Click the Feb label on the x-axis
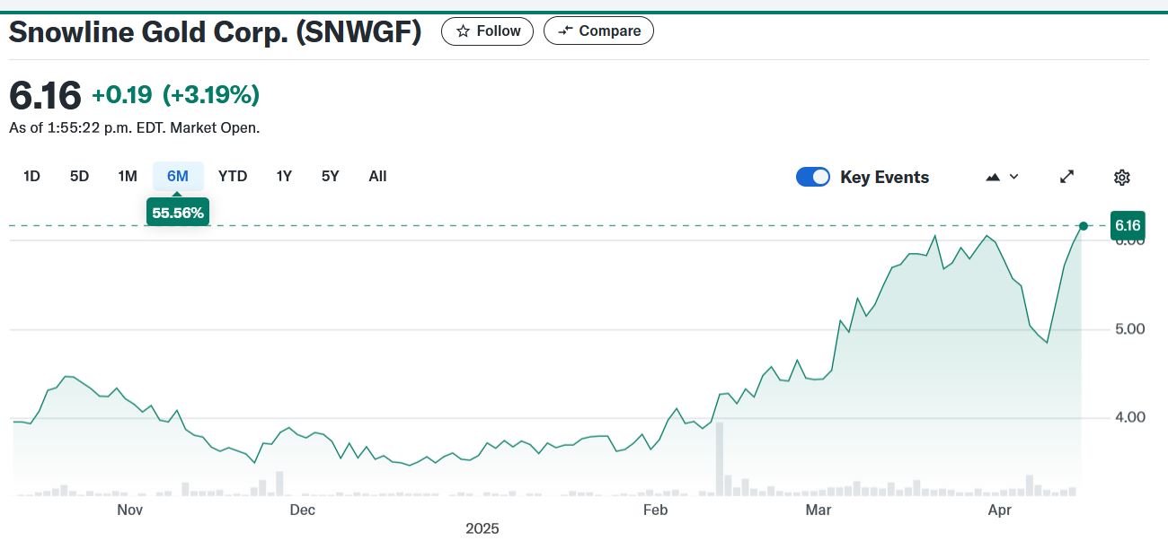This screenshot has height=550, width=1168. (x=656, y=511)
